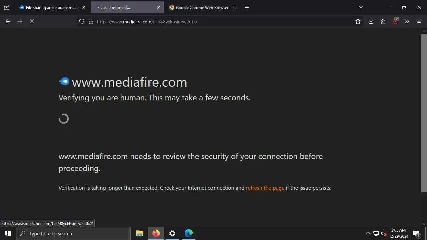Click the Type here to search box
This screenshot has height=240, width=427.
[73, 233]
